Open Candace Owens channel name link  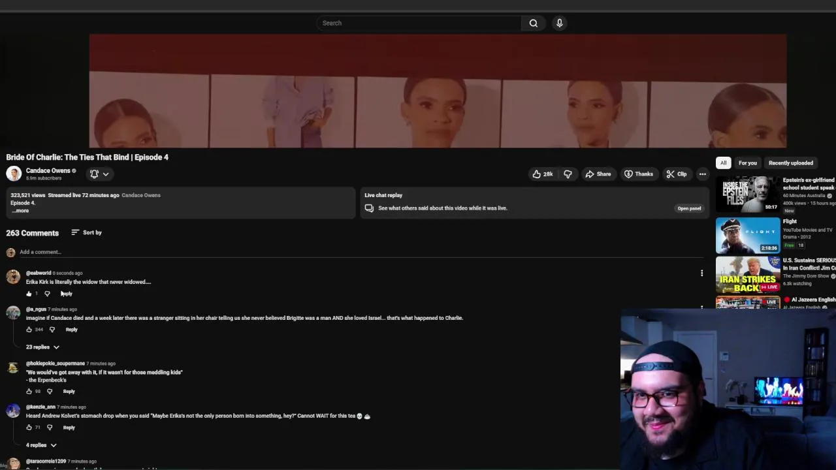[x=48, y=171]
